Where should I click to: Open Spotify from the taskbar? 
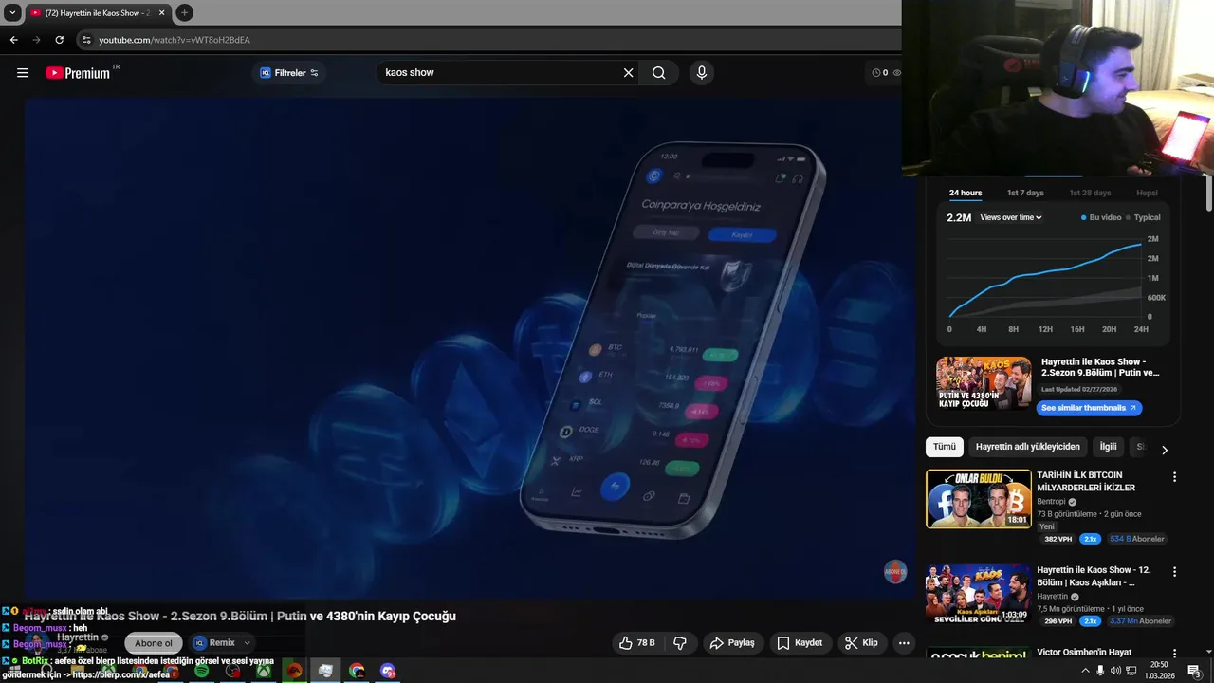click(x=202, y=671)
